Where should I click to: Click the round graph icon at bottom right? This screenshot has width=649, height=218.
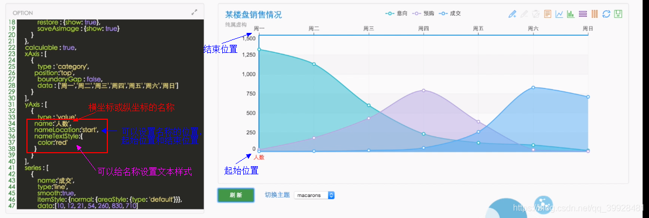(x=544, y=206)
